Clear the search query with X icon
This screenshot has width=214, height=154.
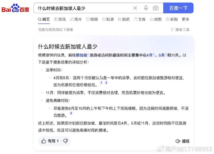click(x=135, y=8)
